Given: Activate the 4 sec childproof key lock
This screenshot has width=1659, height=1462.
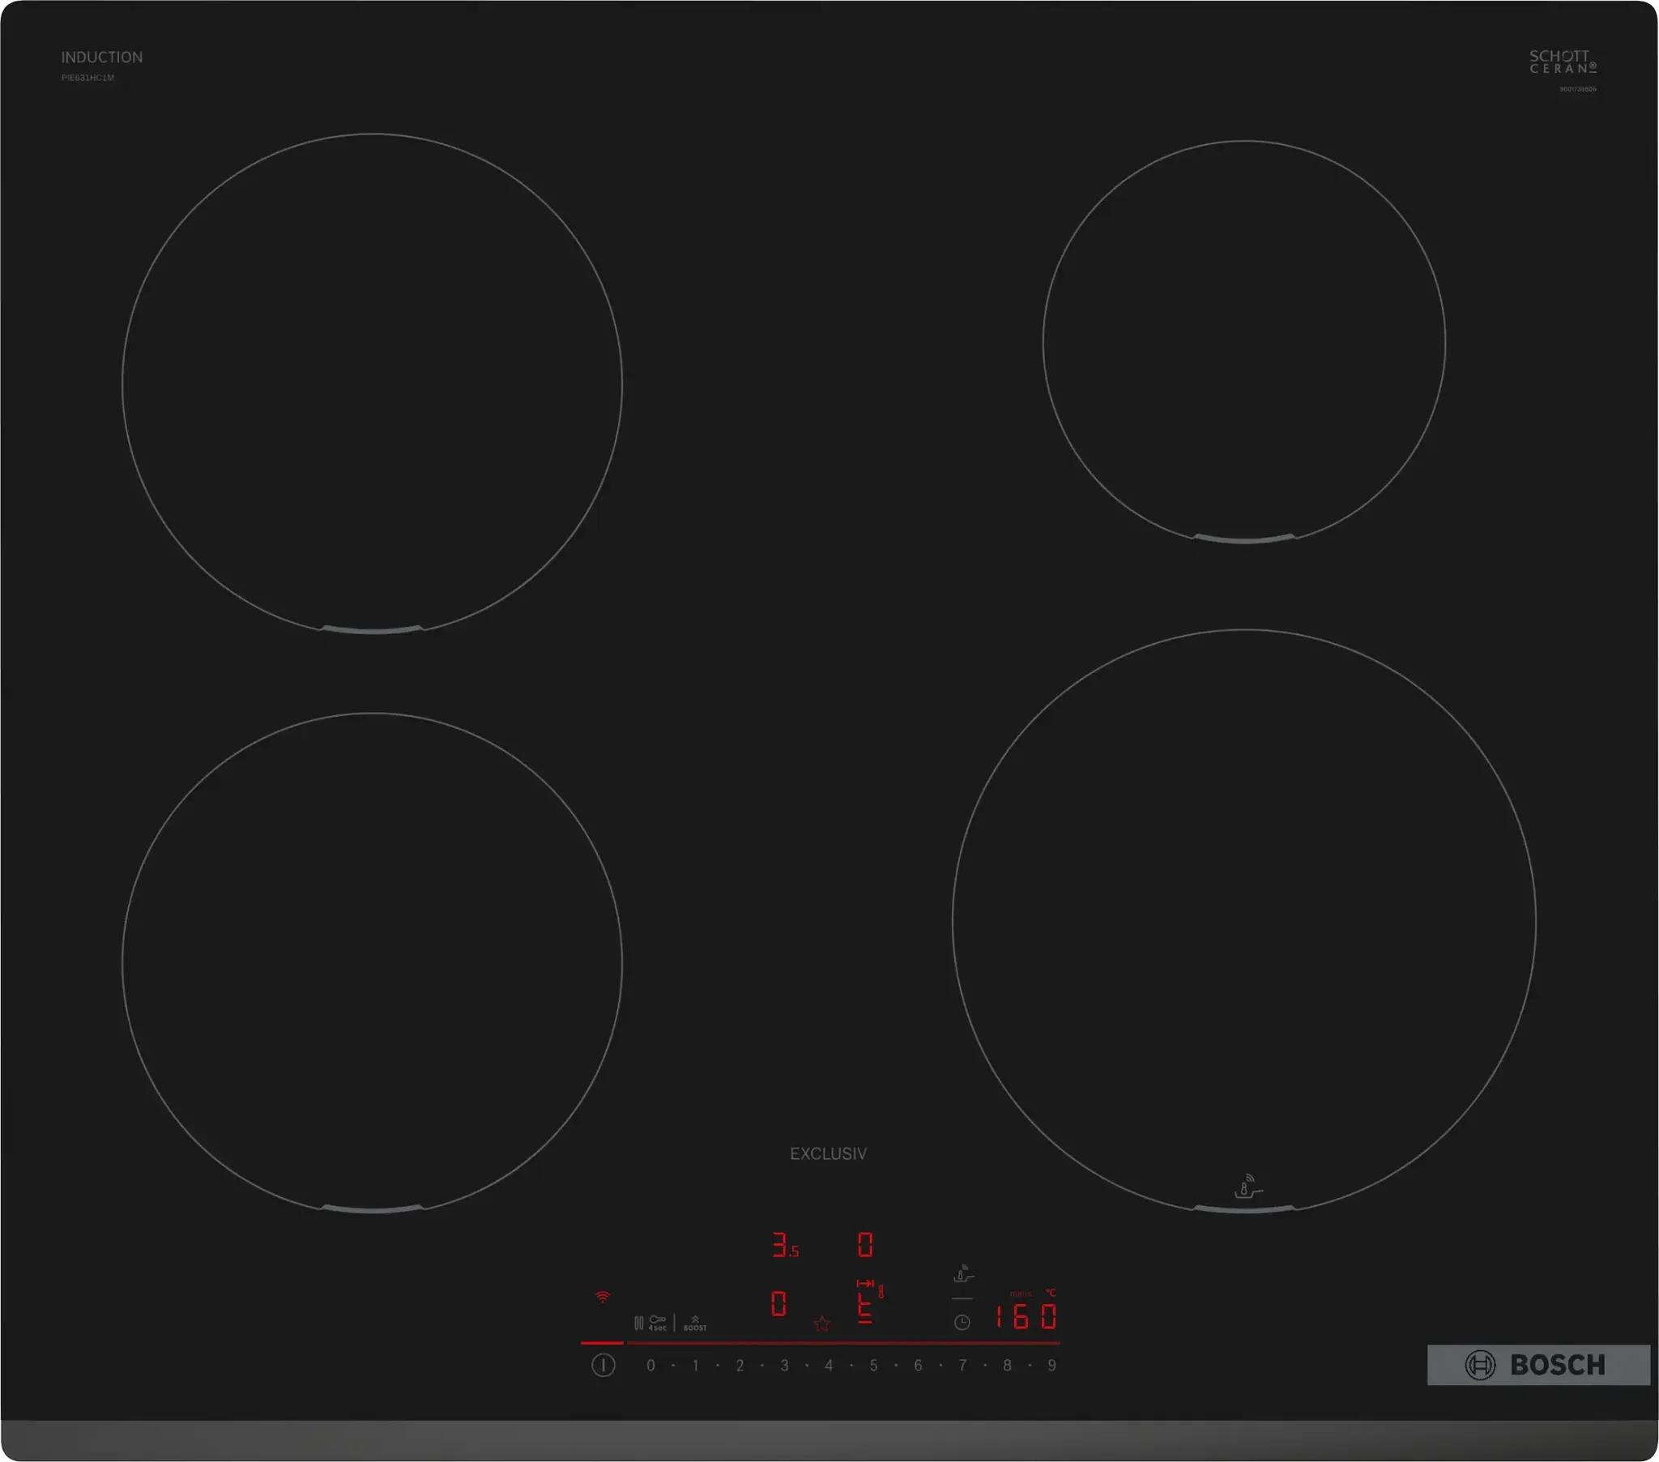Looking at the screenshot, I should (658, 1323).
